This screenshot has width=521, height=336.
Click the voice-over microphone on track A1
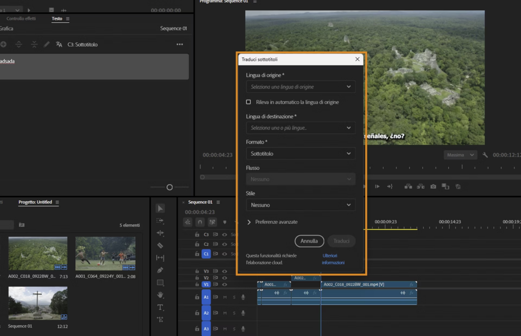[x=243, y=297]
